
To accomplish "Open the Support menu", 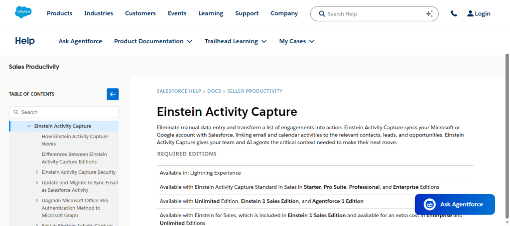I will [247, 13].
